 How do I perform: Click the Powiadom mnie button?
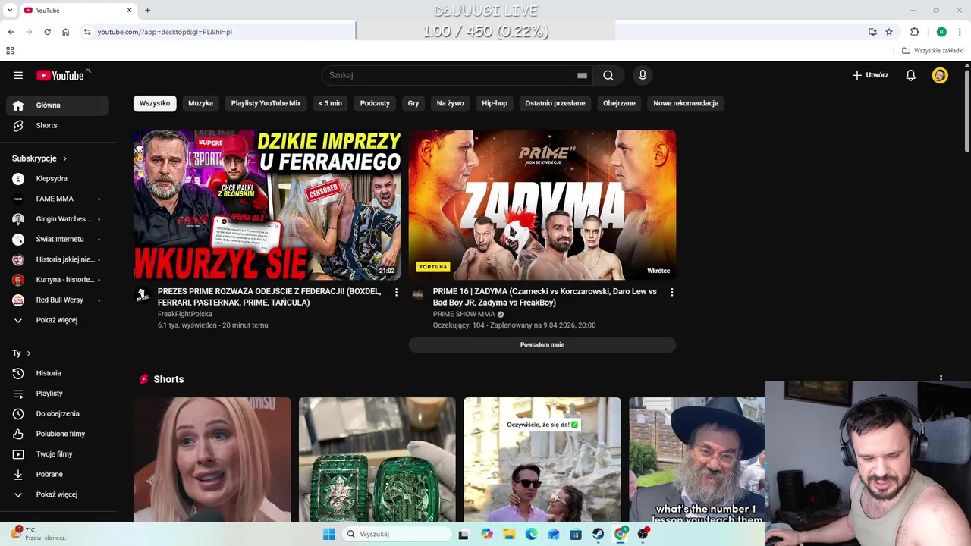point(542,345)
